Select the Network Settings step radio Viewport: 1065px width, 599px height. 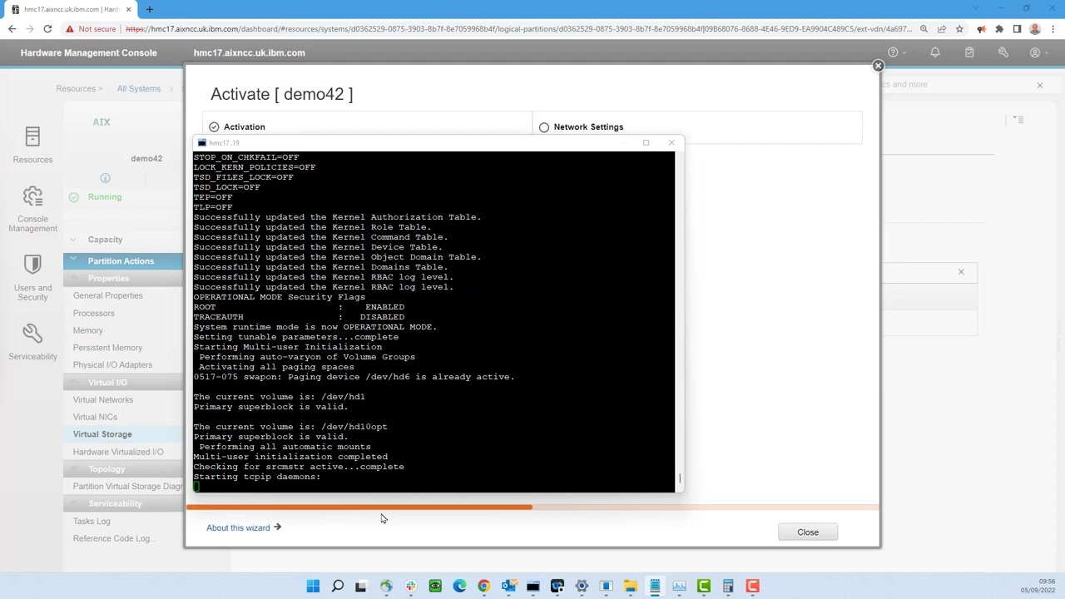point(544,127)
